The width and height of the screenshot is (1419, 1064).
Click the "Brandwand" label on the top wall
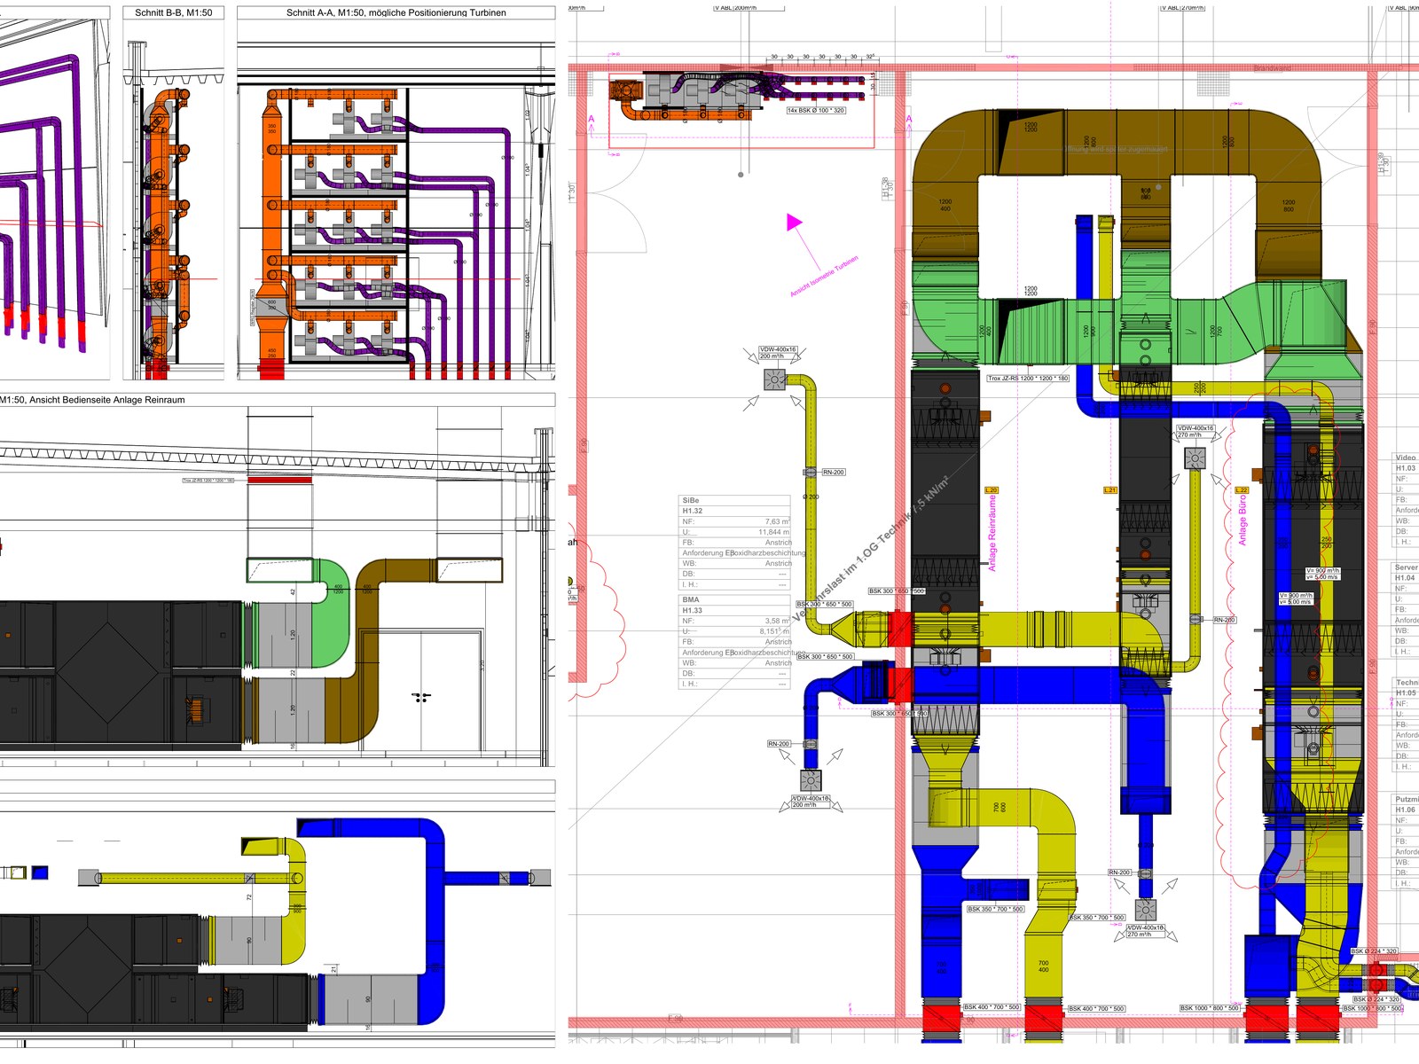pos(1273,68)
